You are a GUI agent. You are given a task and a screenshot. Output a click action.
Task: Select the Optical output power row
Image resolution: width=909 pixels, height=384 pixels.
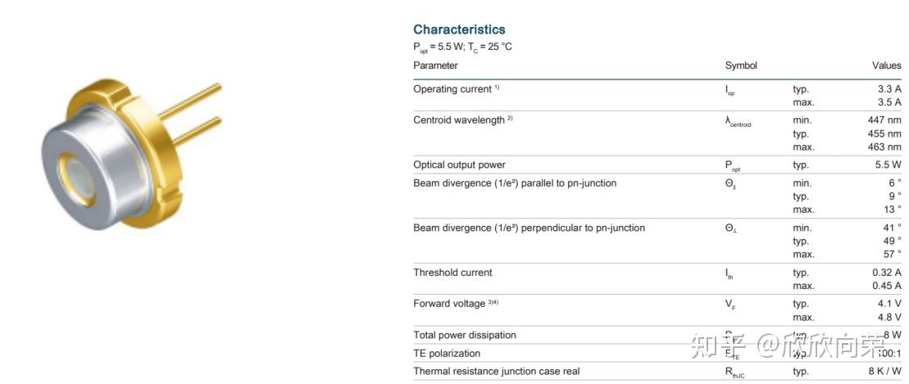click(x=657, y=165)
